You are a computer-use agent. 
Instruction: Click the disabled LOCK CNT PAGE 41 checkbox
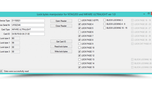[132, 44]
